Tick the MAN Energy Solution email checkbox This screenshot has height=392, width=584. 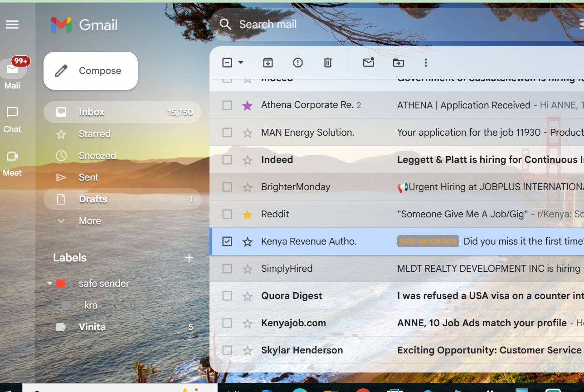[x=227, y=132]
